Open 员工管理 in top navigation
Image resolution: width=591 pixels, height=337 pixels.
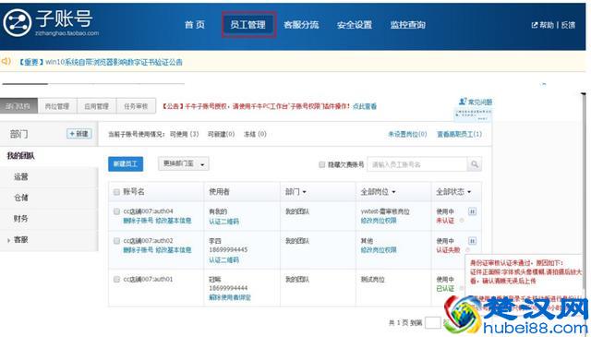click(x=247, y=25)
